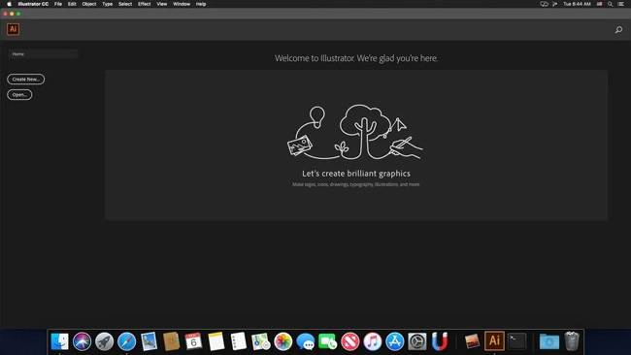The width and height of the screenshot is (631, 355).
Task: Open the Window menu
Action: (182, 4)
